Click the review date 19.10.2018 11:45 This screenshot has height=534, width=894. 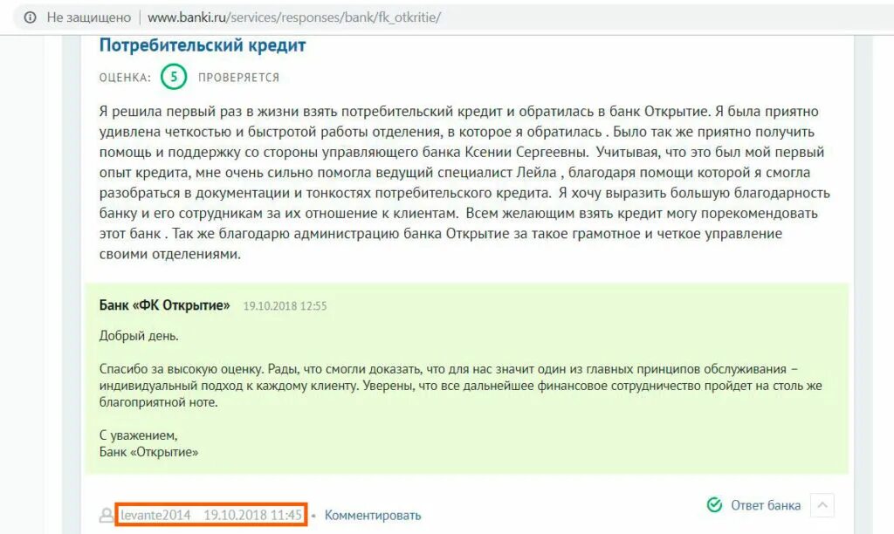(x=252, y=515)
